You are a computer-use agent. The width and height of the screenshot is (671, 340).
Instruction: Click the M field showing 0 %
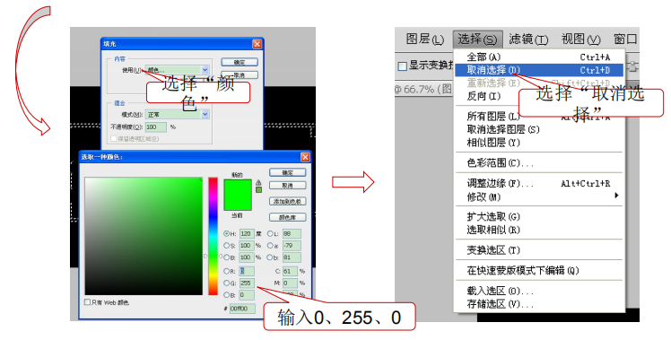point(290,283)
